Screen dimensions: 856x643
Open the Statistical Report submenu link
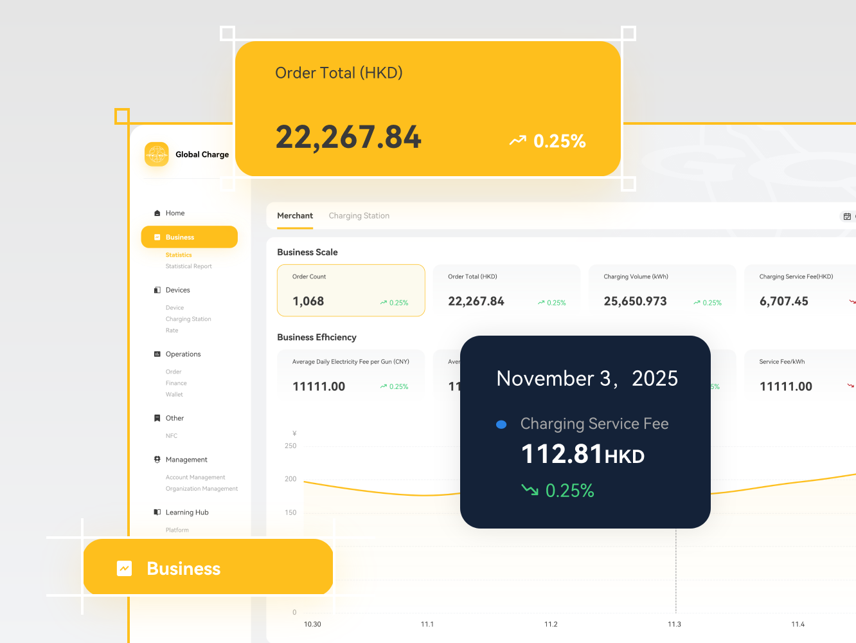[x=189, y=266]
